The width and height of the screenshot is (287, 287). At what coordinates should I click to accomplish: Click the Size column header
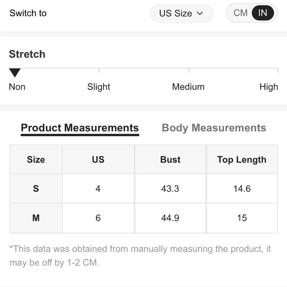[x=36, y=160]
